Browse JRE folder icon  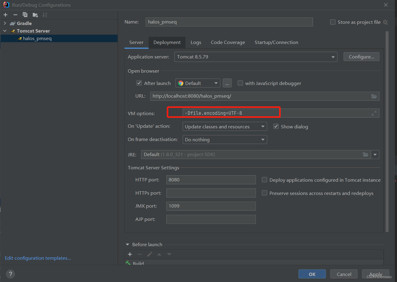click(366, 155)
